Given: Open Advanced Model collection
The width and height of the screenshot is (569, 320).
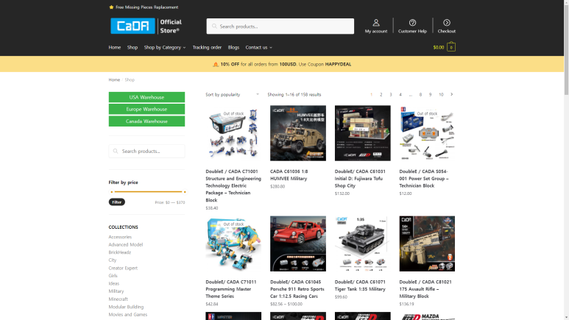Looking at the screenshot, I should point(126,244).
